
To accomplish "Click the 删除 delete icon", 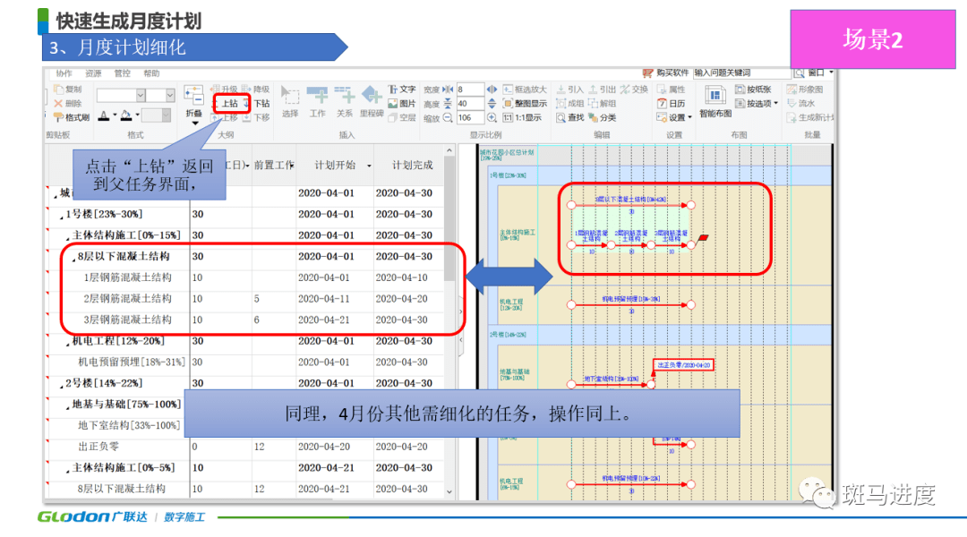I will pos(58,103).
